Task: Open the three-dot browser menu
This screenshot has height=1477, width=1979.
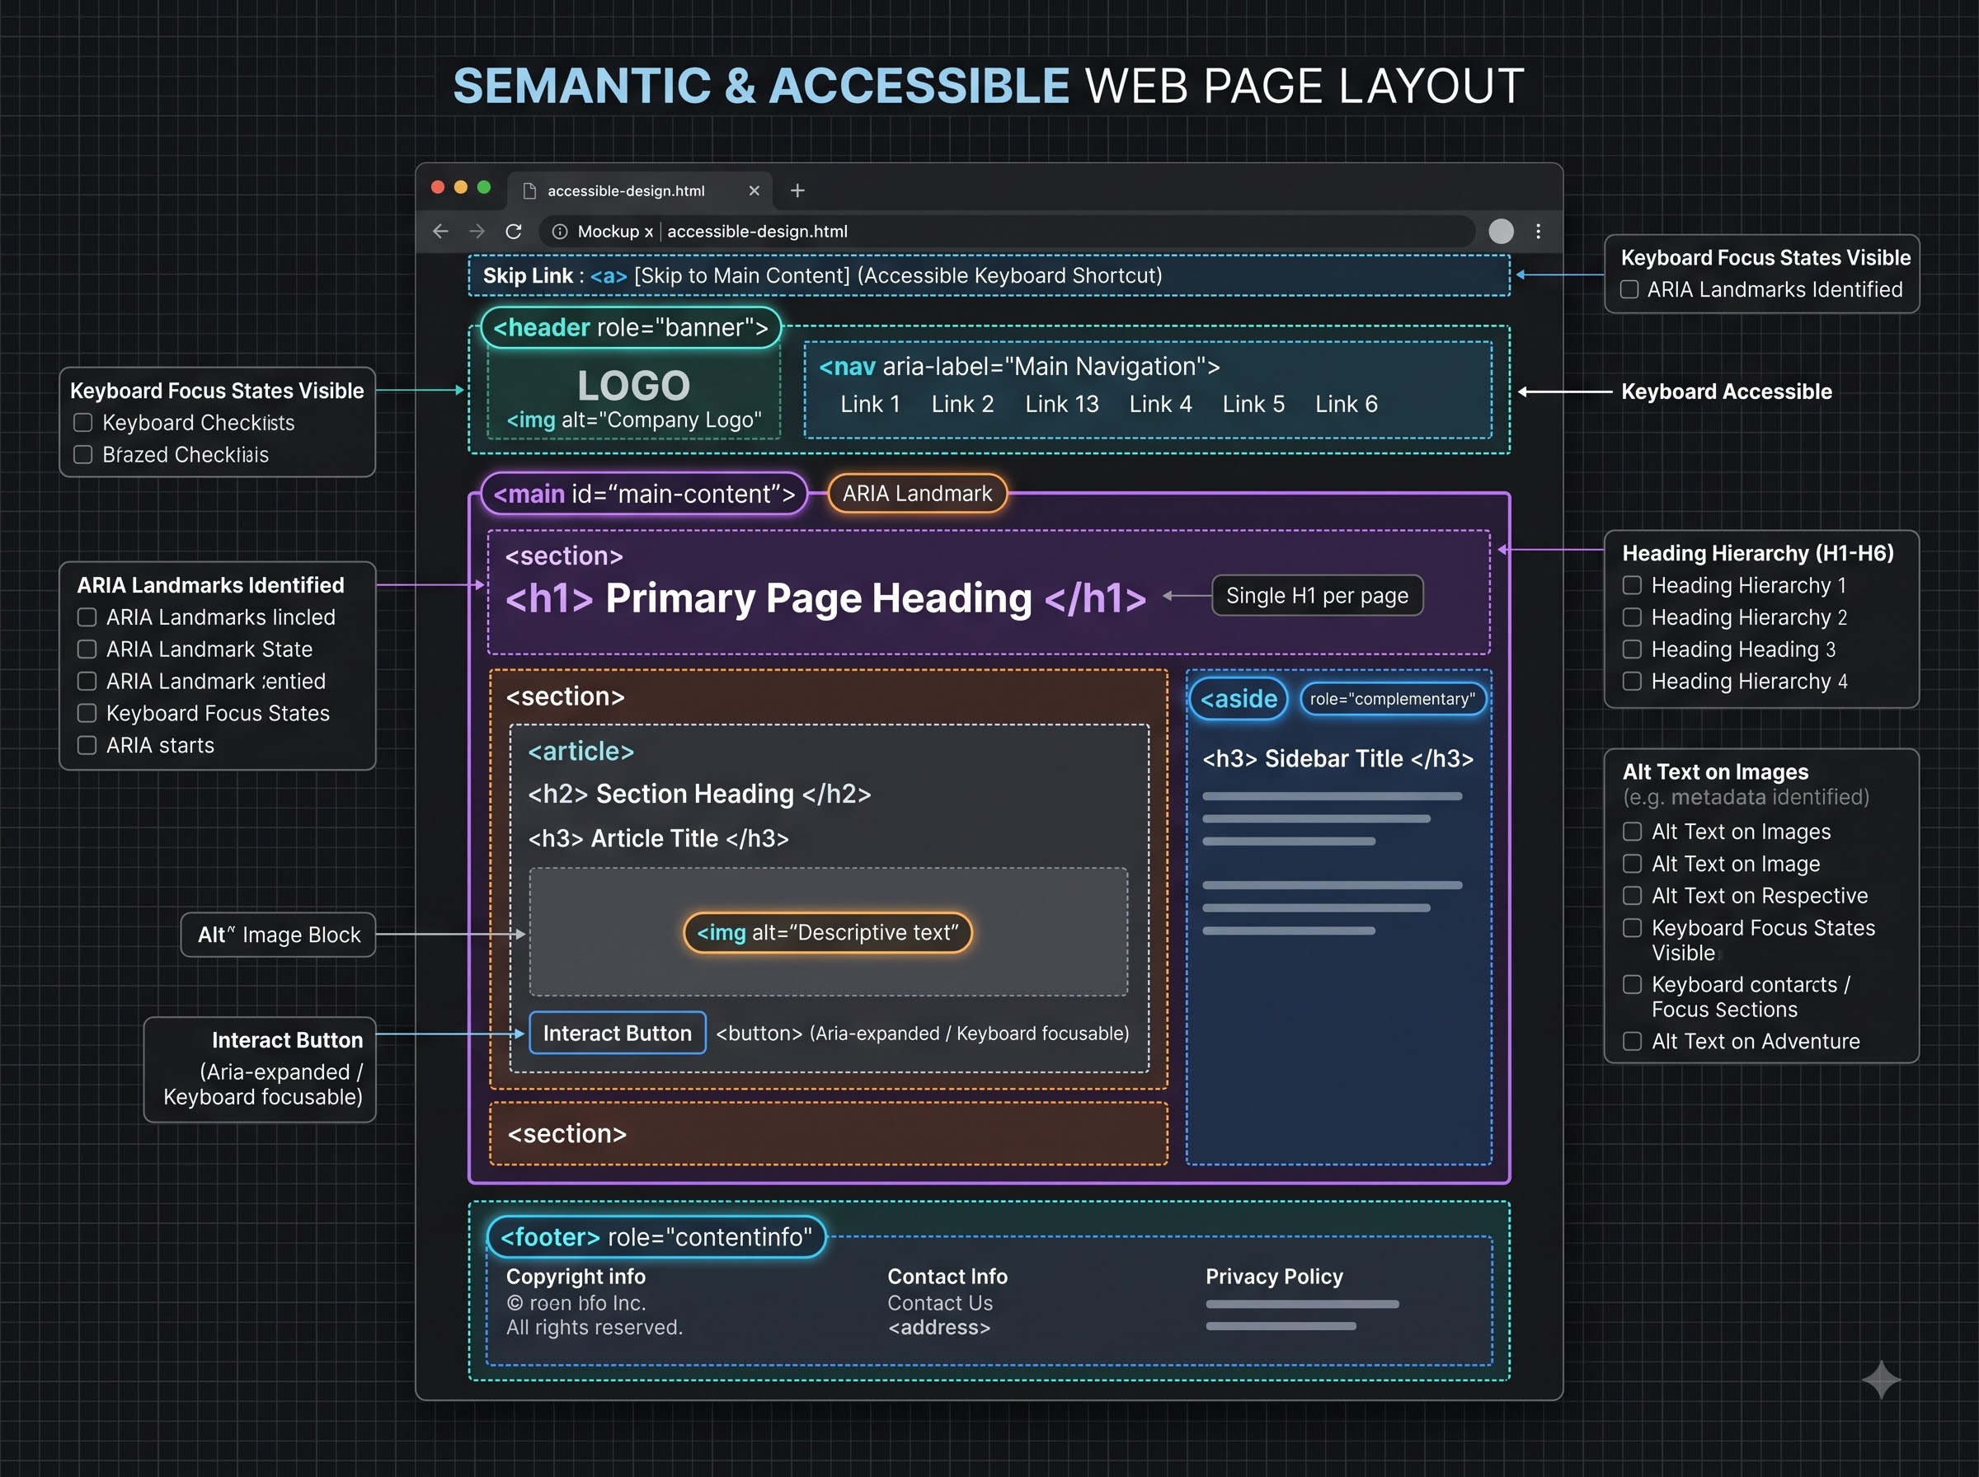Action: pos(1538,232)
